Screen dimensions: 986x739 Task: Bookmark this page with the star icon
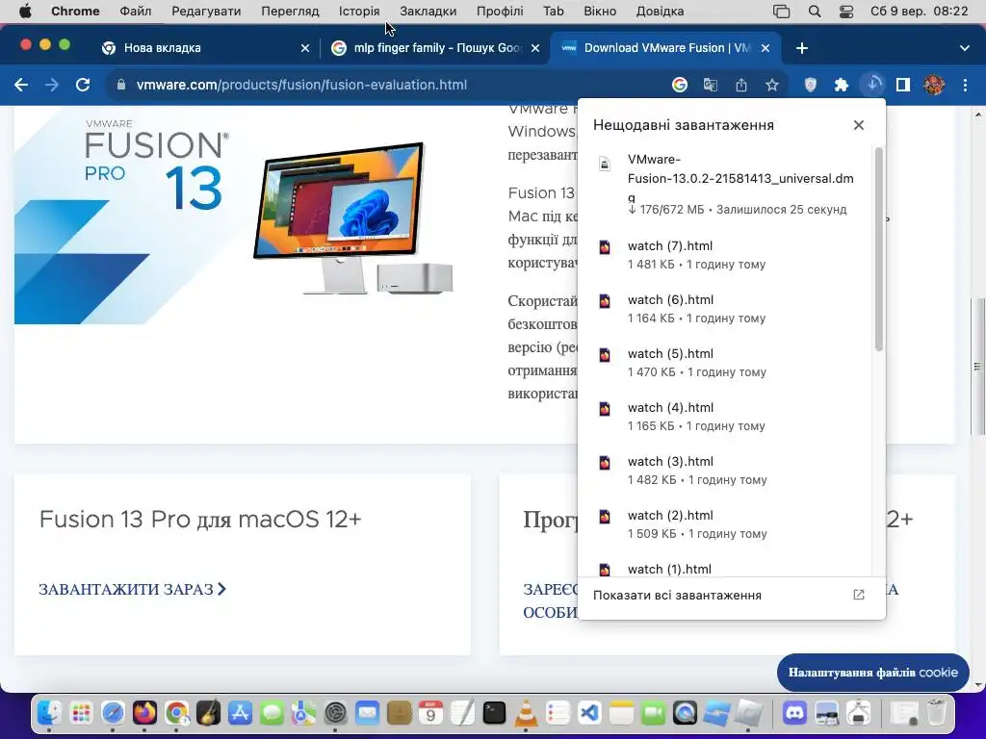click(772, 85)
